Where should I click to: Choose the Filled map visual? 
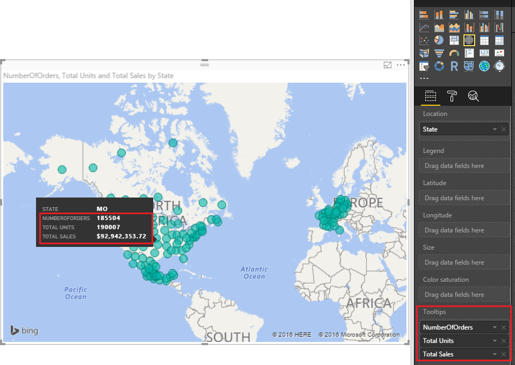click(x=424, y=53)
